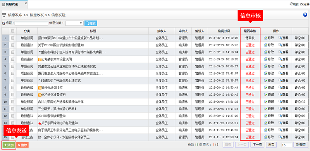Click 查看 view icon in row 5

pos(283,66)
